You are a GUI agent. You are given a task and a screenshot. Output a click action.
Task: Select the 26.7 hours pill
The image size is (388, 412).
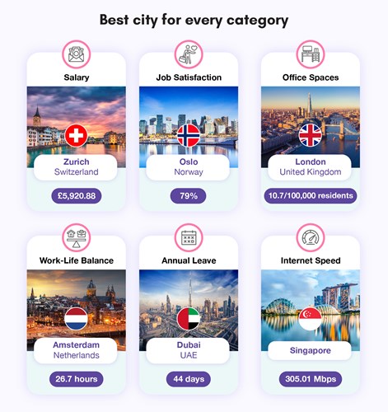click(77, 379)
